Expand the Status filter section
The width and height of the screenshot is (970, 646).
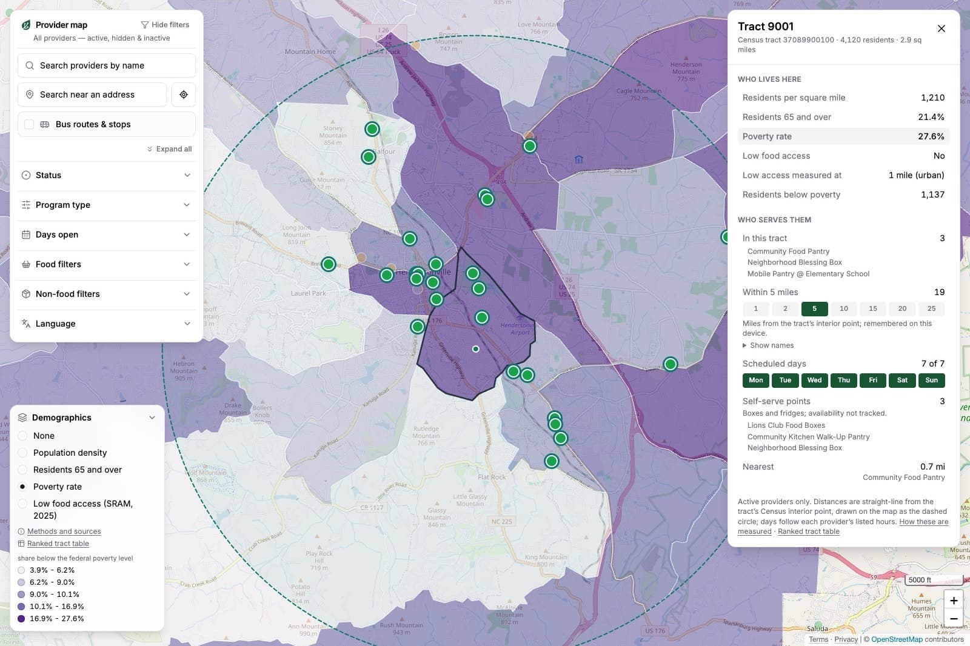click(107, 175)
